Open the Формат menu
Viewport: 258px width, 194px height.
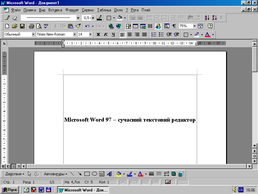72,10
